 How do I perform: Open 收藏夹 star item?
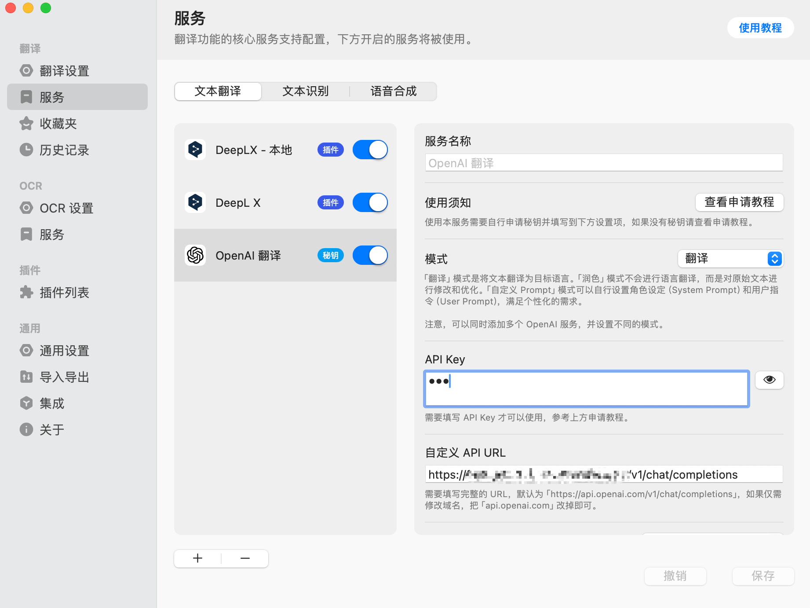(77, 124)
